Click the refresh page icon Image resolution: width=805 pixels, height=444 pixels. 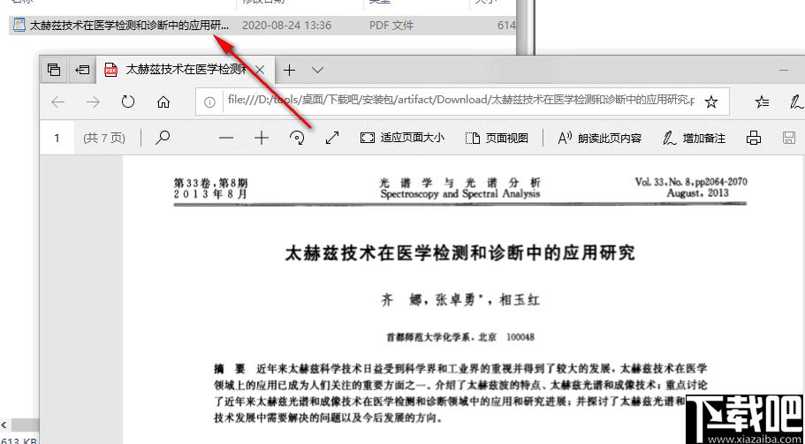click(128, 102)
